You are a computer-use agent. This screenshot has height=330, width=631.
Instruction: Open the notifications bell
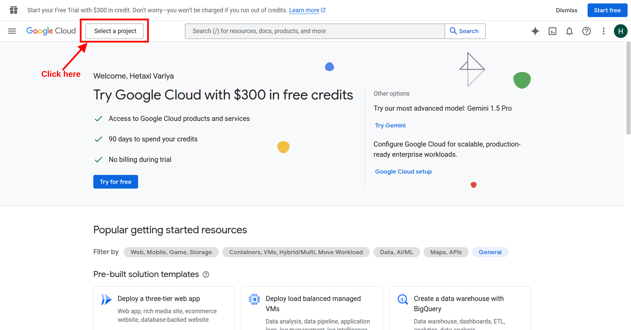point(569,31)
